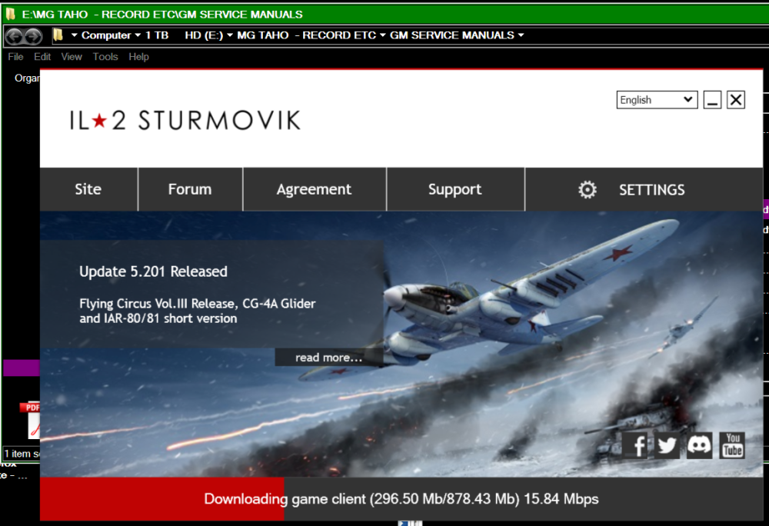The image size is (769, 526).
Task: Open the Discord community icon
Action: pyautogui.click(x=699, y=444)
